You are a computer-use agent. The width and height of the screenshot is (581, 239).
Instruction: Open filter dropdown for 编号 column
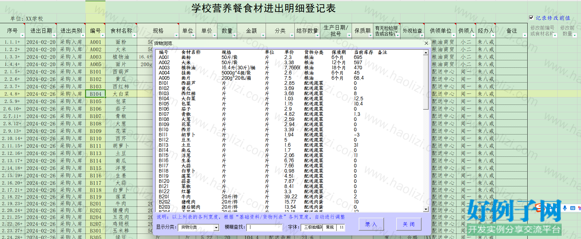tap(103, 35)
